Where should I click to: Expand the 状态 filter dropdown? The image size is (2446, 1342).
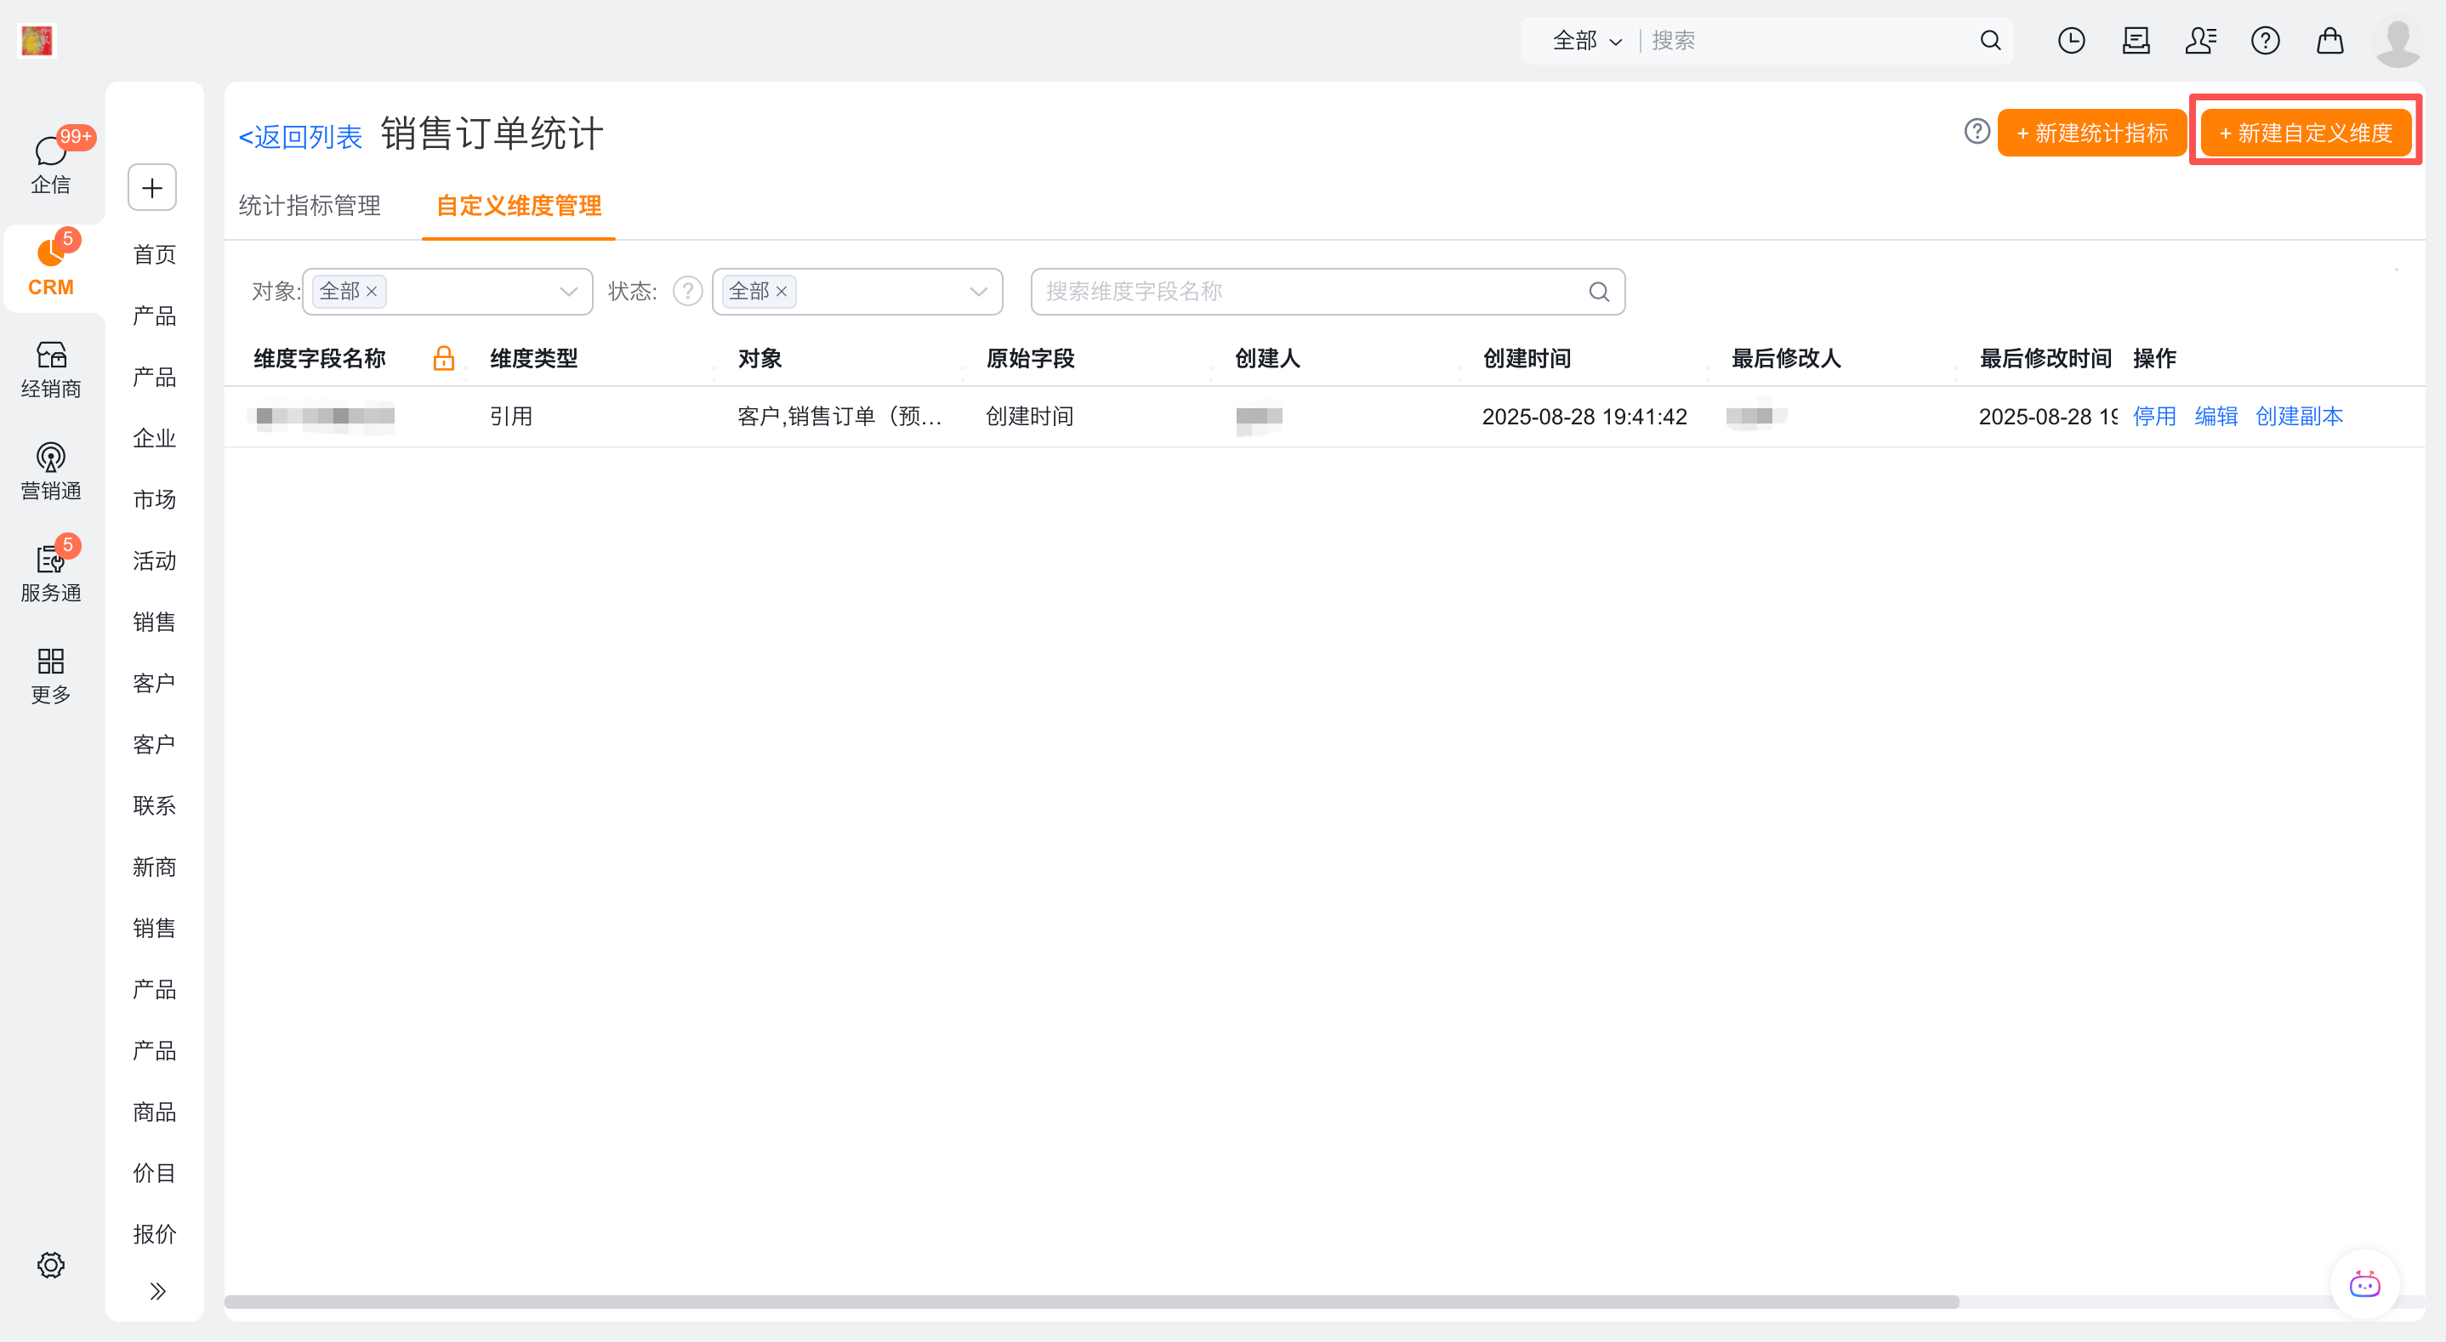point(978,292)
